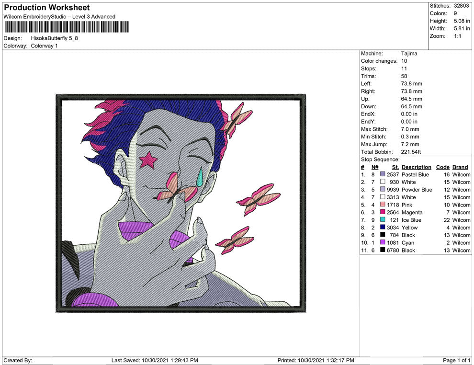The image size is (474, 365).
Task: Click the Cyan 1081 color swatch
Action: [383, 242]
